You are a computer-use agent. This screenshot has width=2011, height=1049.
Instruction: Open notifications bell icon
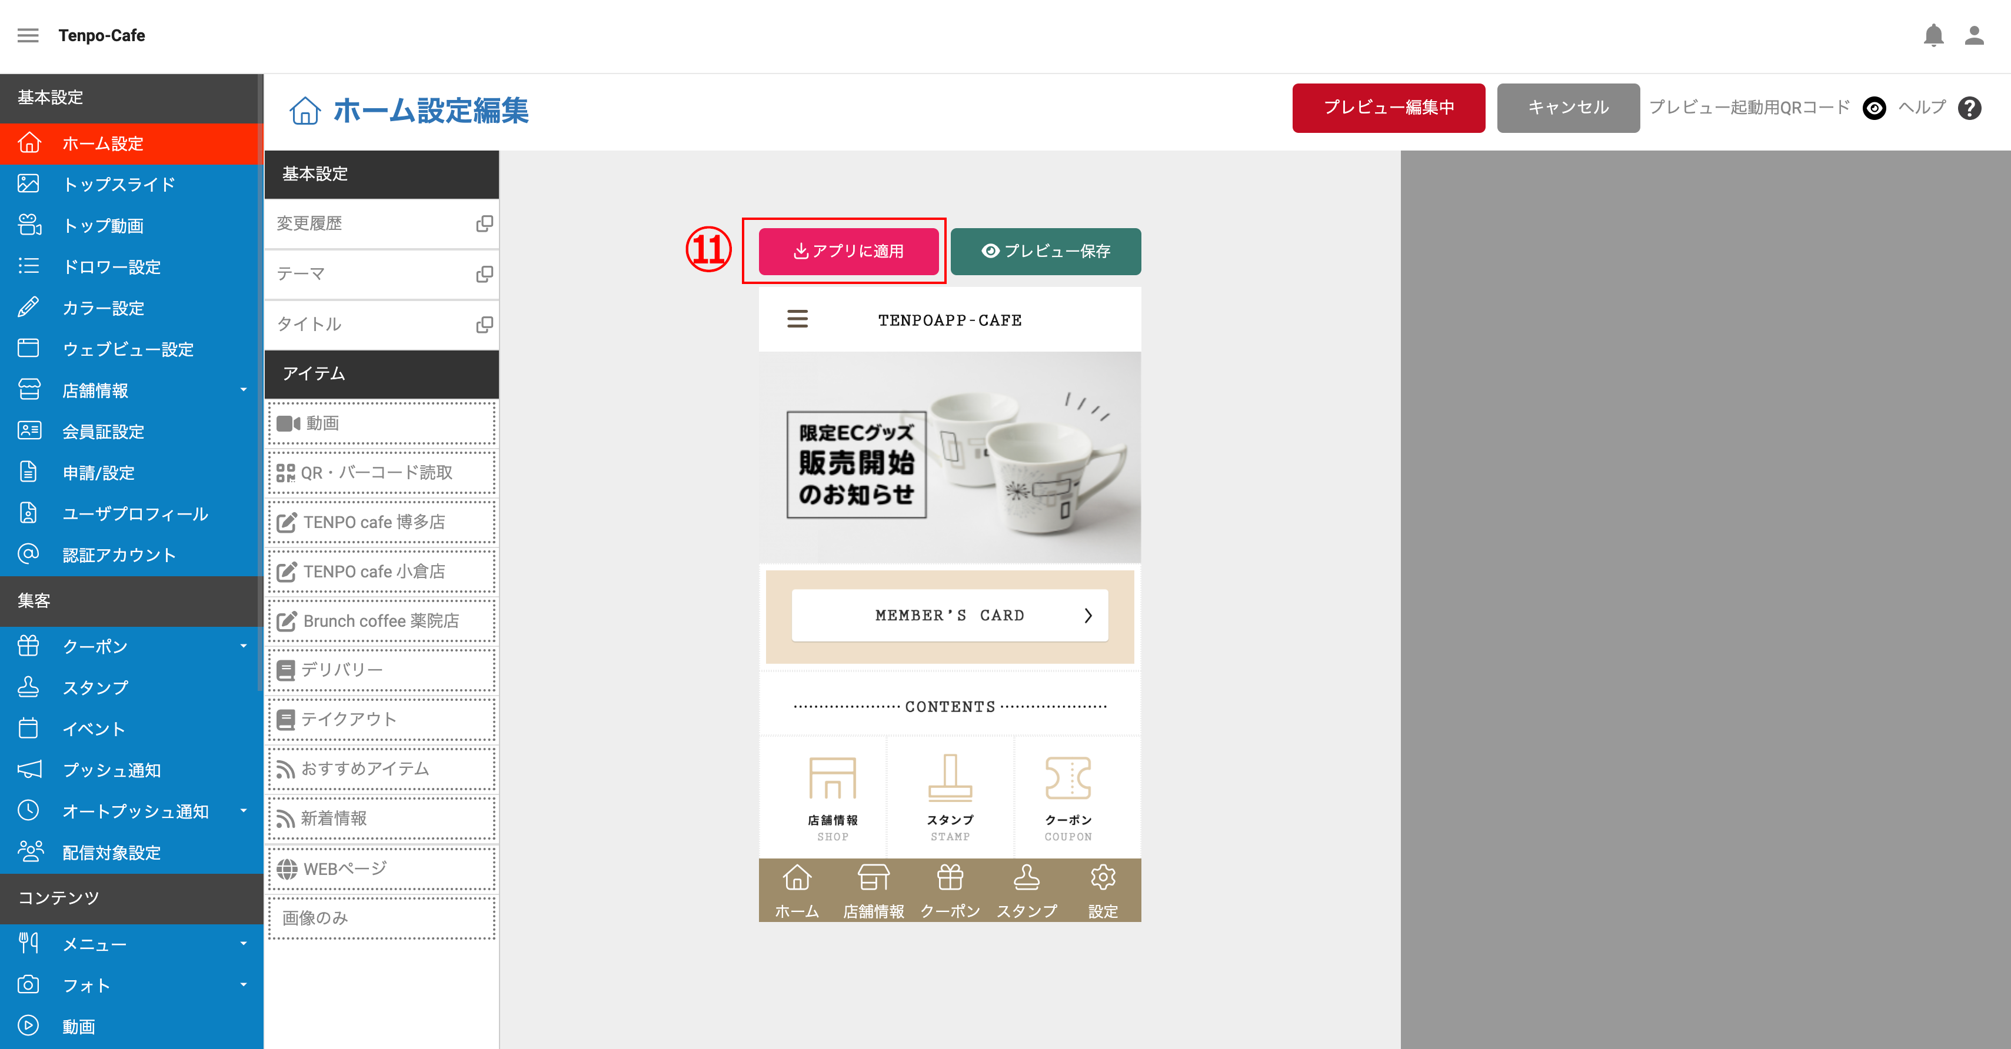click(1933, 36)
